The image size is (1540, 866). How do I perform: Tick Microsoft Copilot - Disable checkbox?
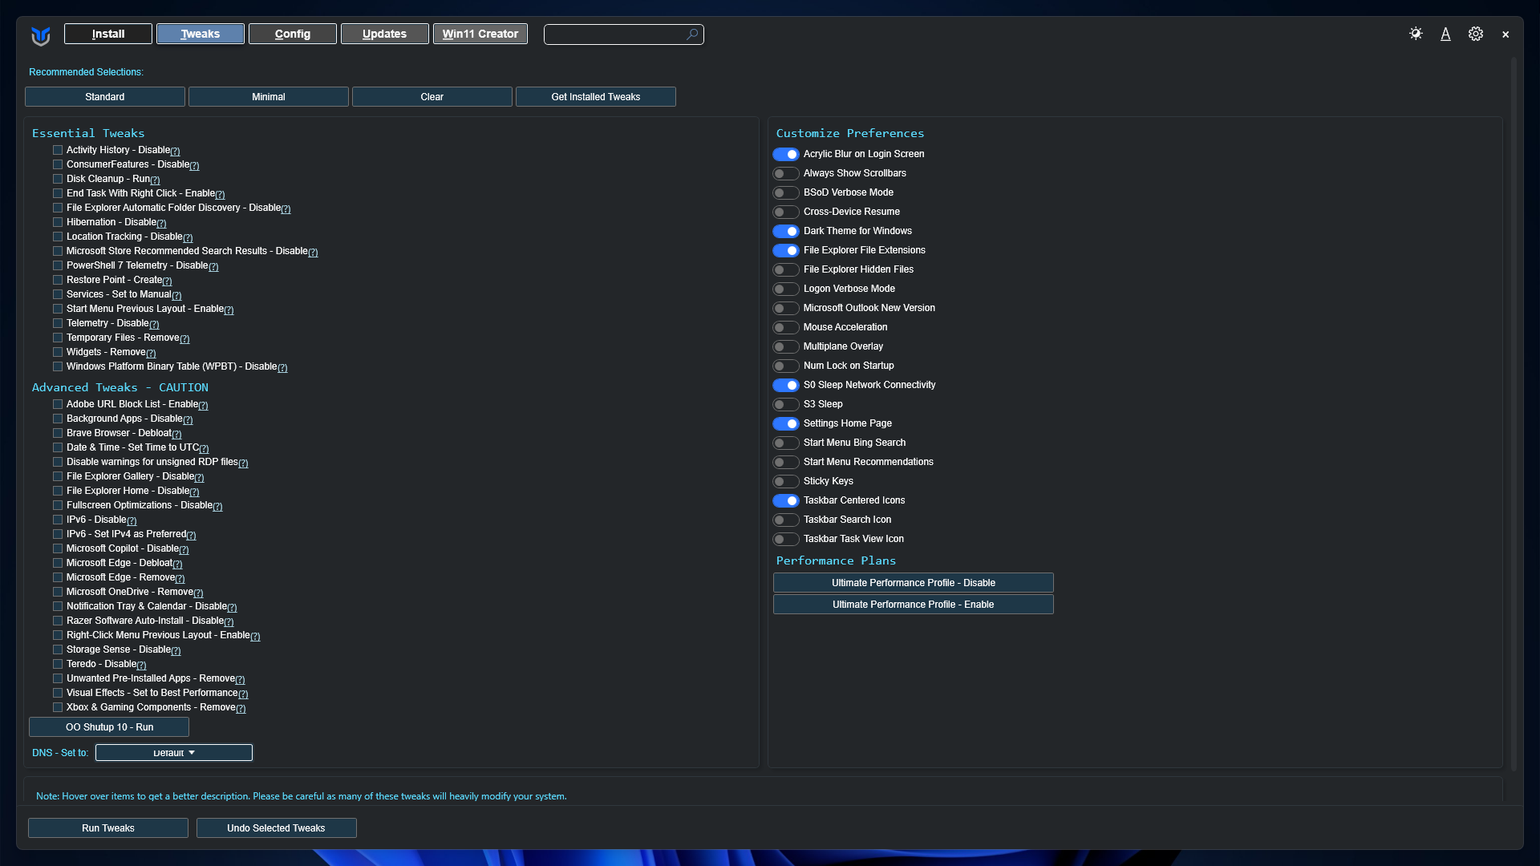tap(58, 548)
